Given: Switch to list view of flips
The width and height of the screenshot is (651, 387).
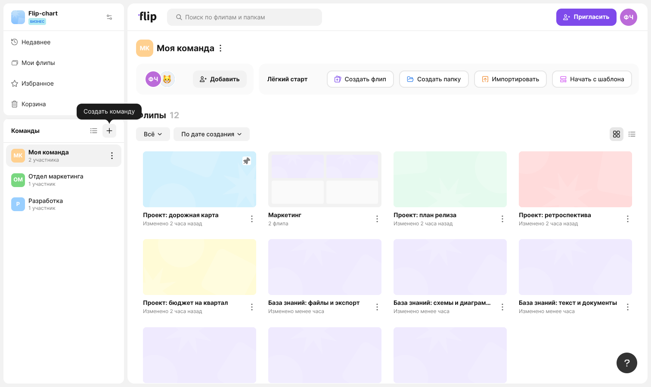Looking at the screenshot, I should click(x=632, y=134).
